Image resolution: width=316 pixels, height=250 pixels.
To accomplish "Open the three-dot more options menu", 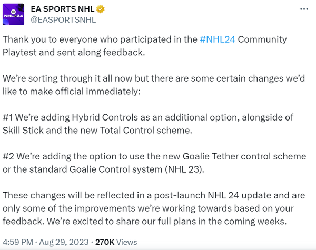I will coord(304,9).
